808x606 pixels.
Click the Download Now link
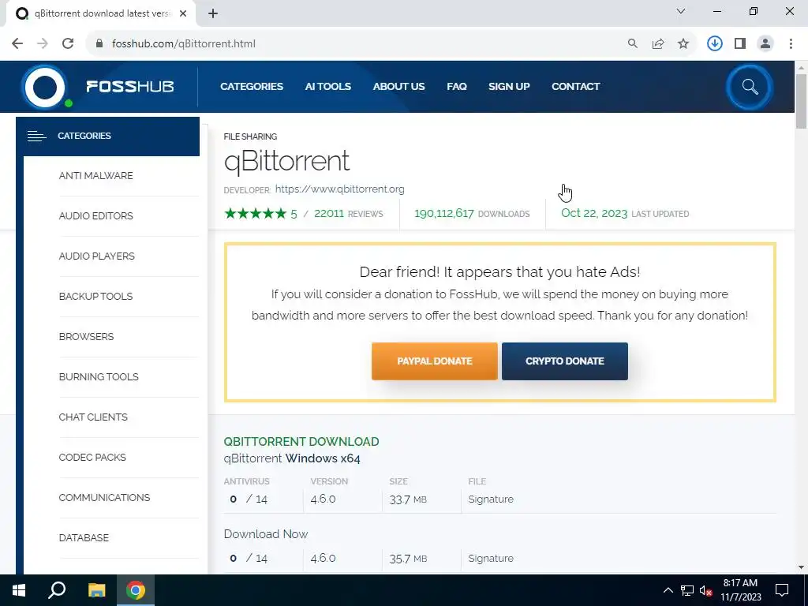(265, 534)
